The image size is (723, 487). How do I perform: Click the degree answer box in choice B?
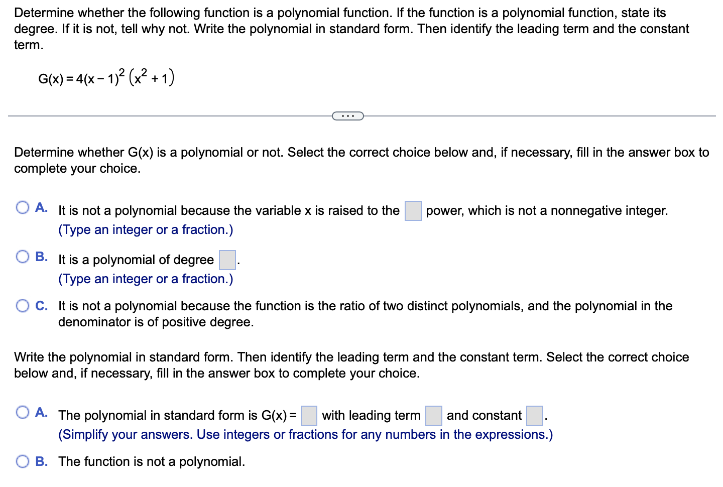pos(226,260)
